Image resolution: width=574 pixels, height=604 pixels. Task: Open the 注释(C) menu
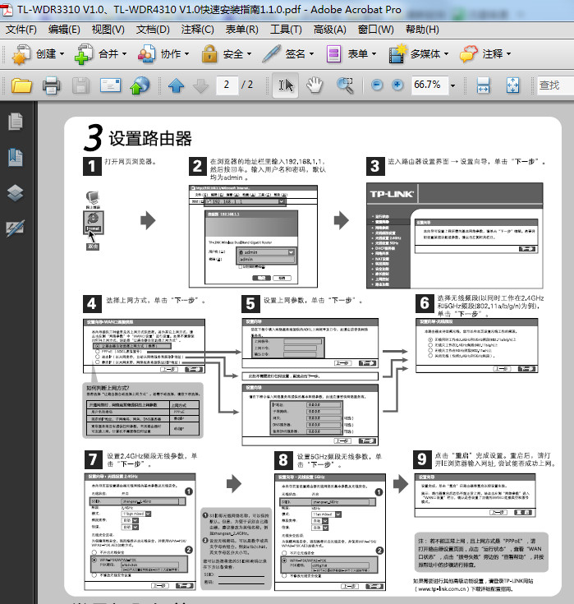(x=198, y=30)
